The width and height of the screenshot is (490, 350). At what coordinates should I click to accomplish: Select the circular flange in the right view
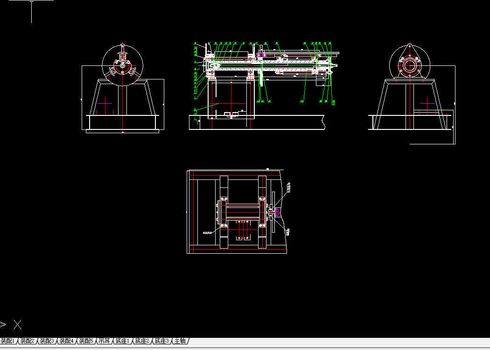(x=410, y=66)
